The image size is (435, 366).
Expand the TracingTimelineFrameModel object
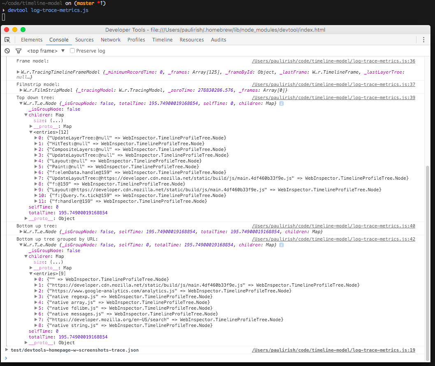[18, 72]
